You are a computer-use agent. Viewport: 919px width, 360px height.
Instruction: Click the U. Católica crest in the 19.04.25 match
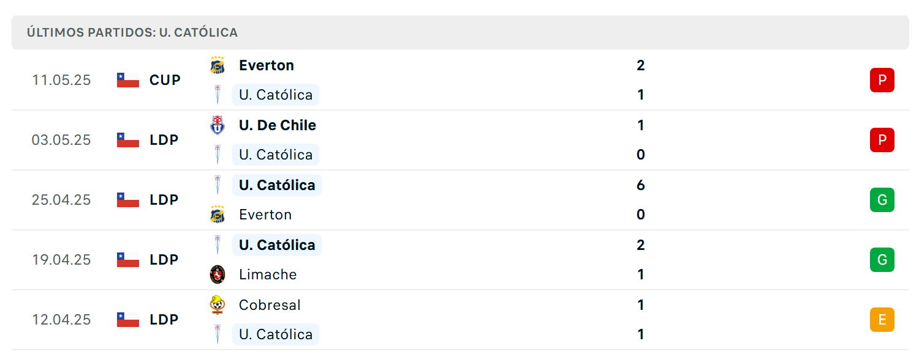pos(217,245)
